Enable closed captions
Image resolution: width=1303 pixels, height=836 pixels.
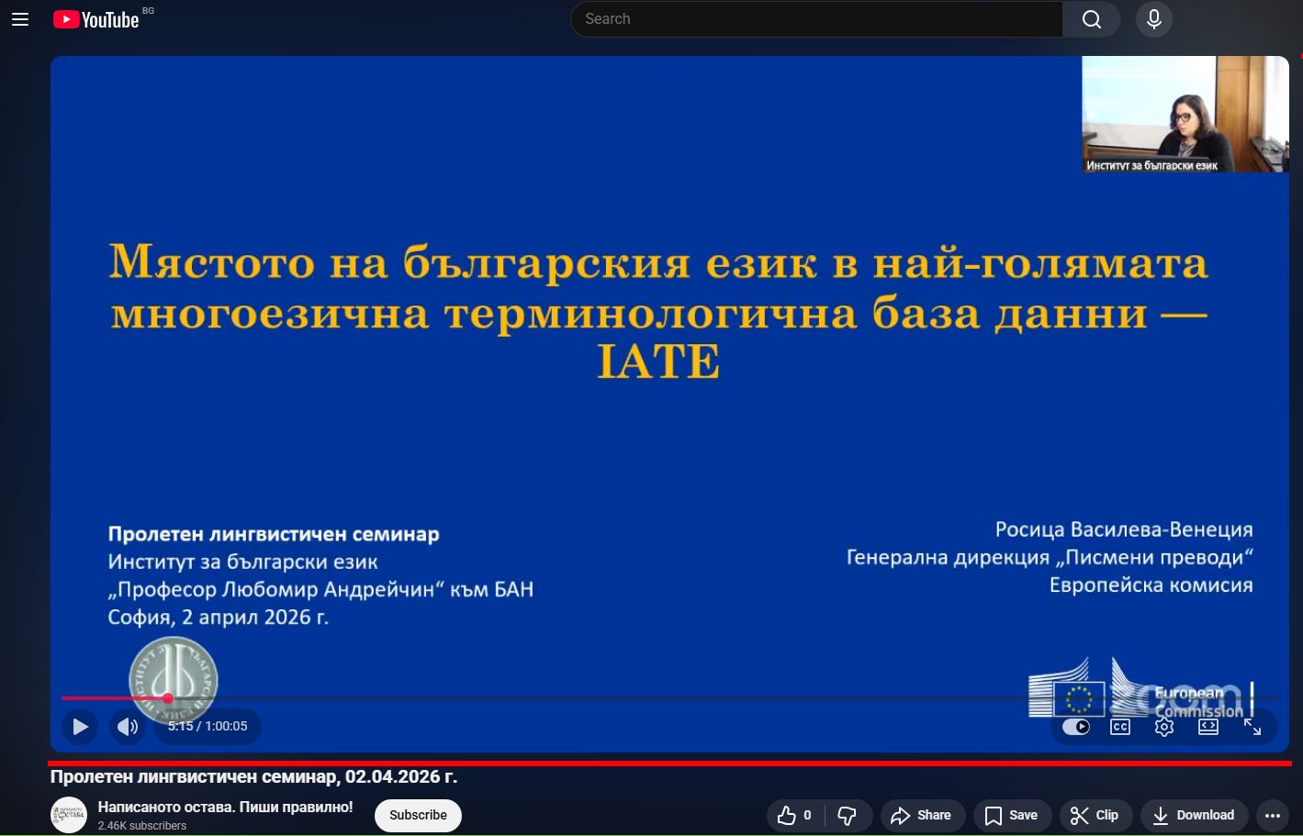1120,727
